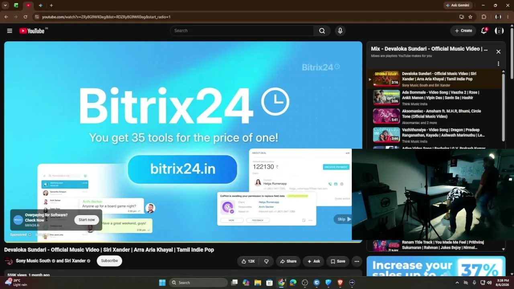Reload the page in the browser

(25, 17)
